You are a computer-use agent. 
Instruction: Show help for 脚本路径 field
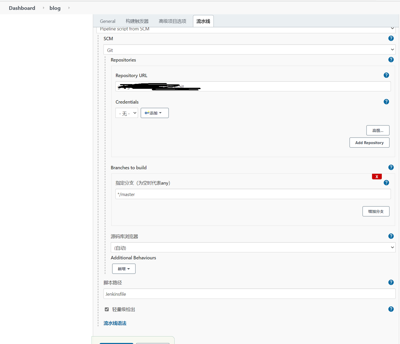click(391, 282)
